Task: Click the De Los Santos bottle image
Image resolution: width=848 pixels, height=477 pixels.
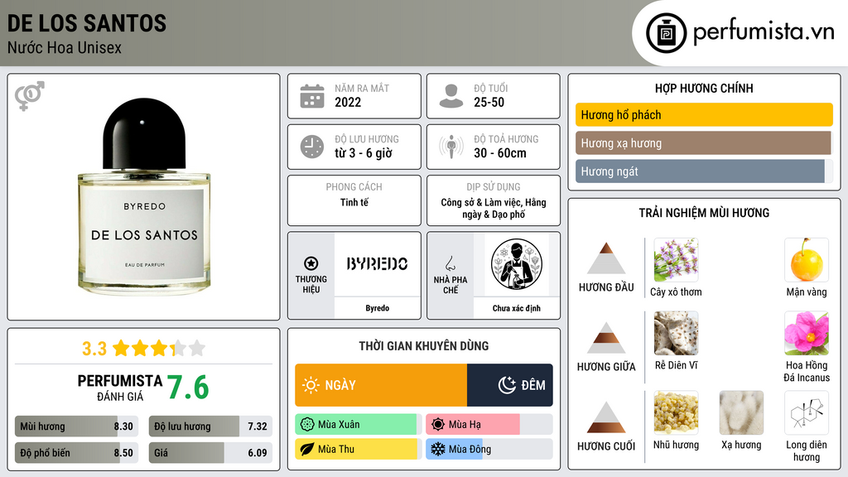Action: tap(144, 196)
